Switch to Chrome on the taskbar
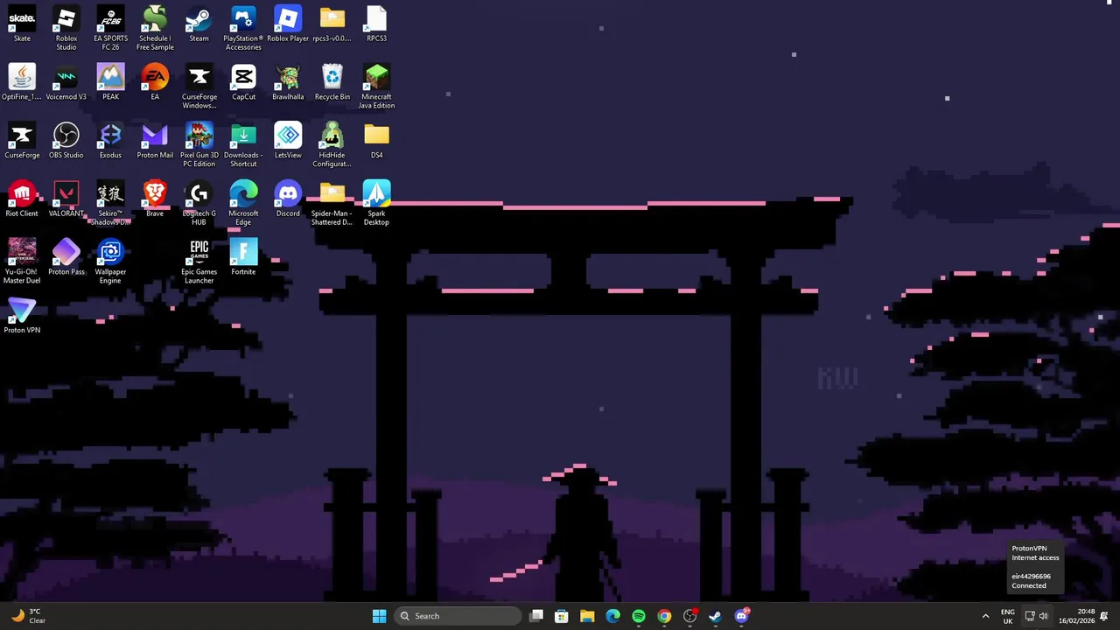 click(x=664, y=616)
